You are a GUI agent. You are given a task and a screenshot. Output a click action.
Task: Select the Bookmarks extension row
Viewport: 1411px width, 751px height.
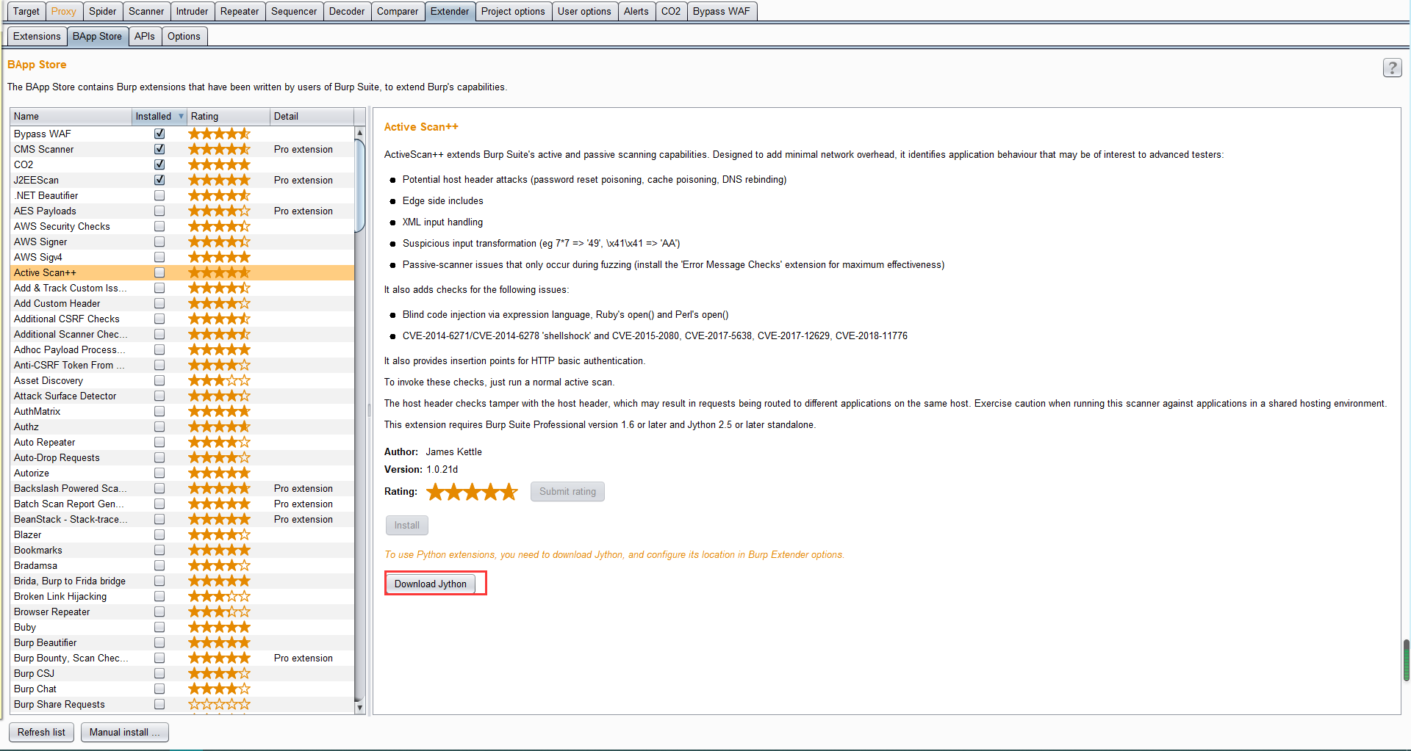click(182, 550)
